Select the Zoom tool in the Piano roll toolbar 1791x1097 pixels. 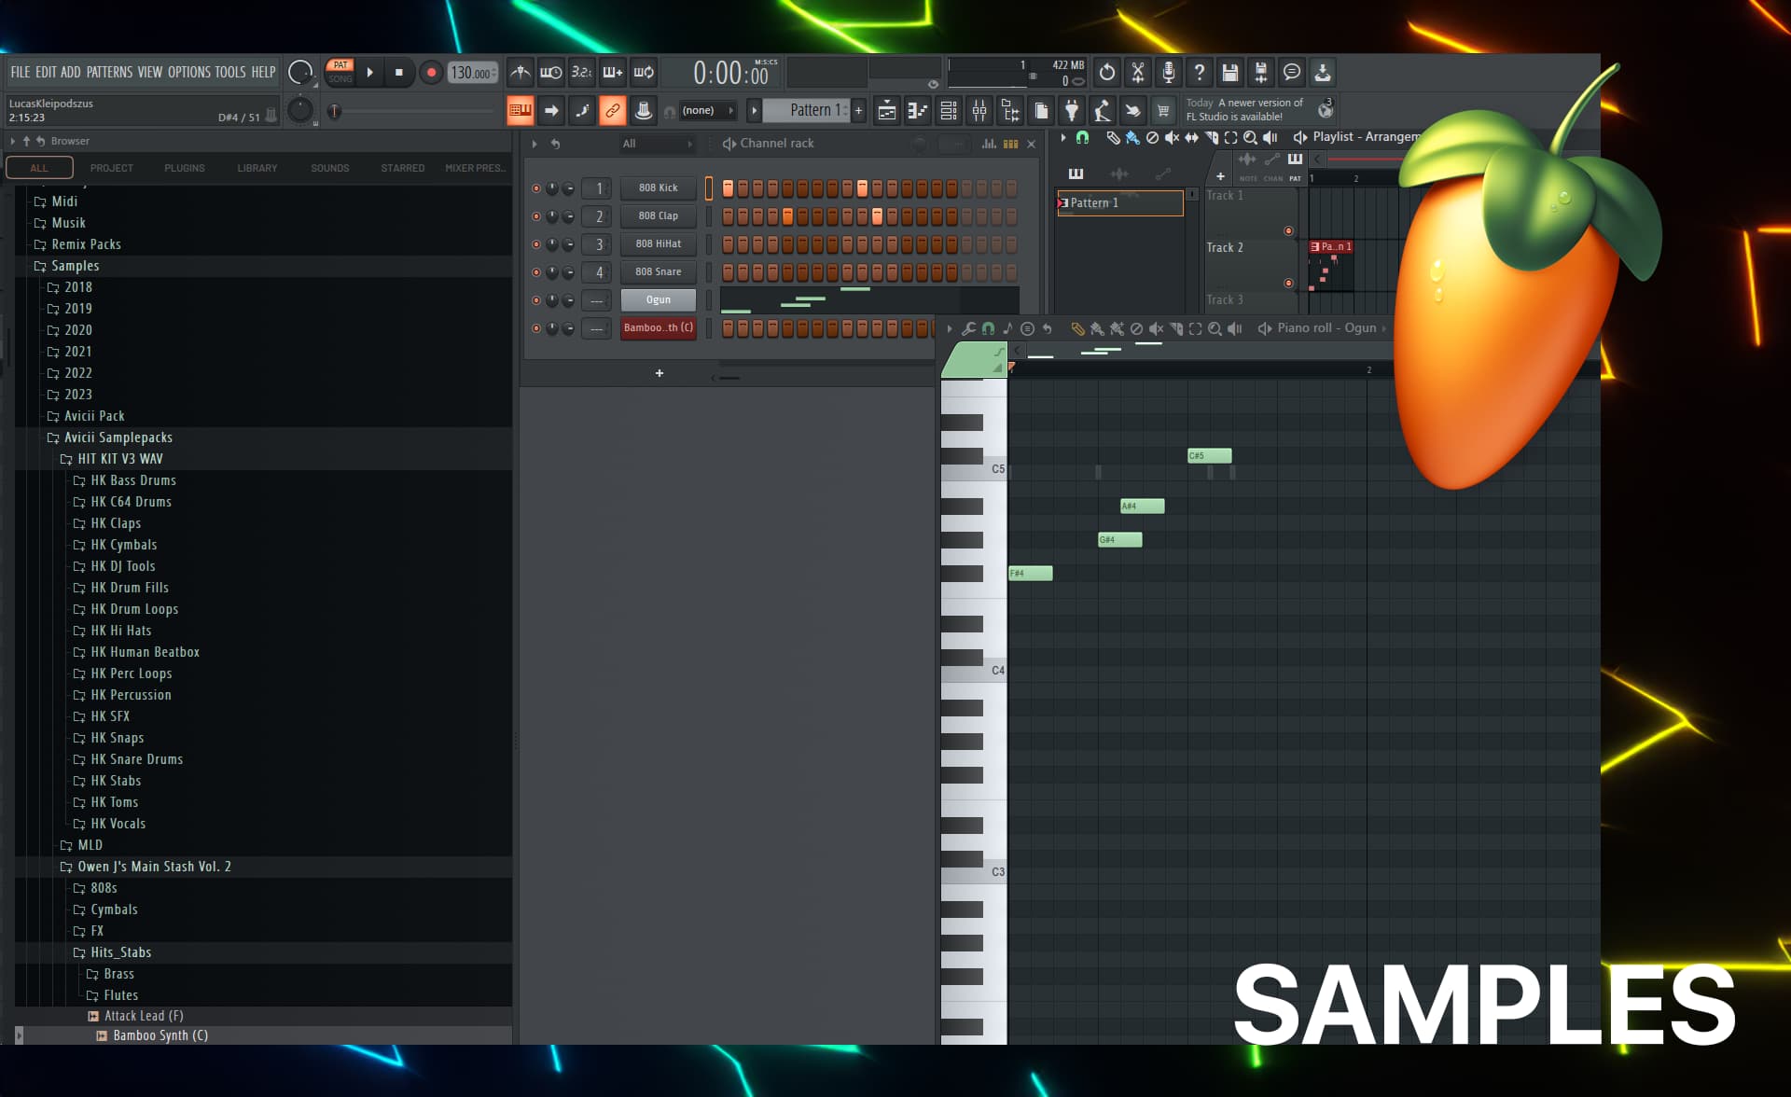tap(1215, 329)
